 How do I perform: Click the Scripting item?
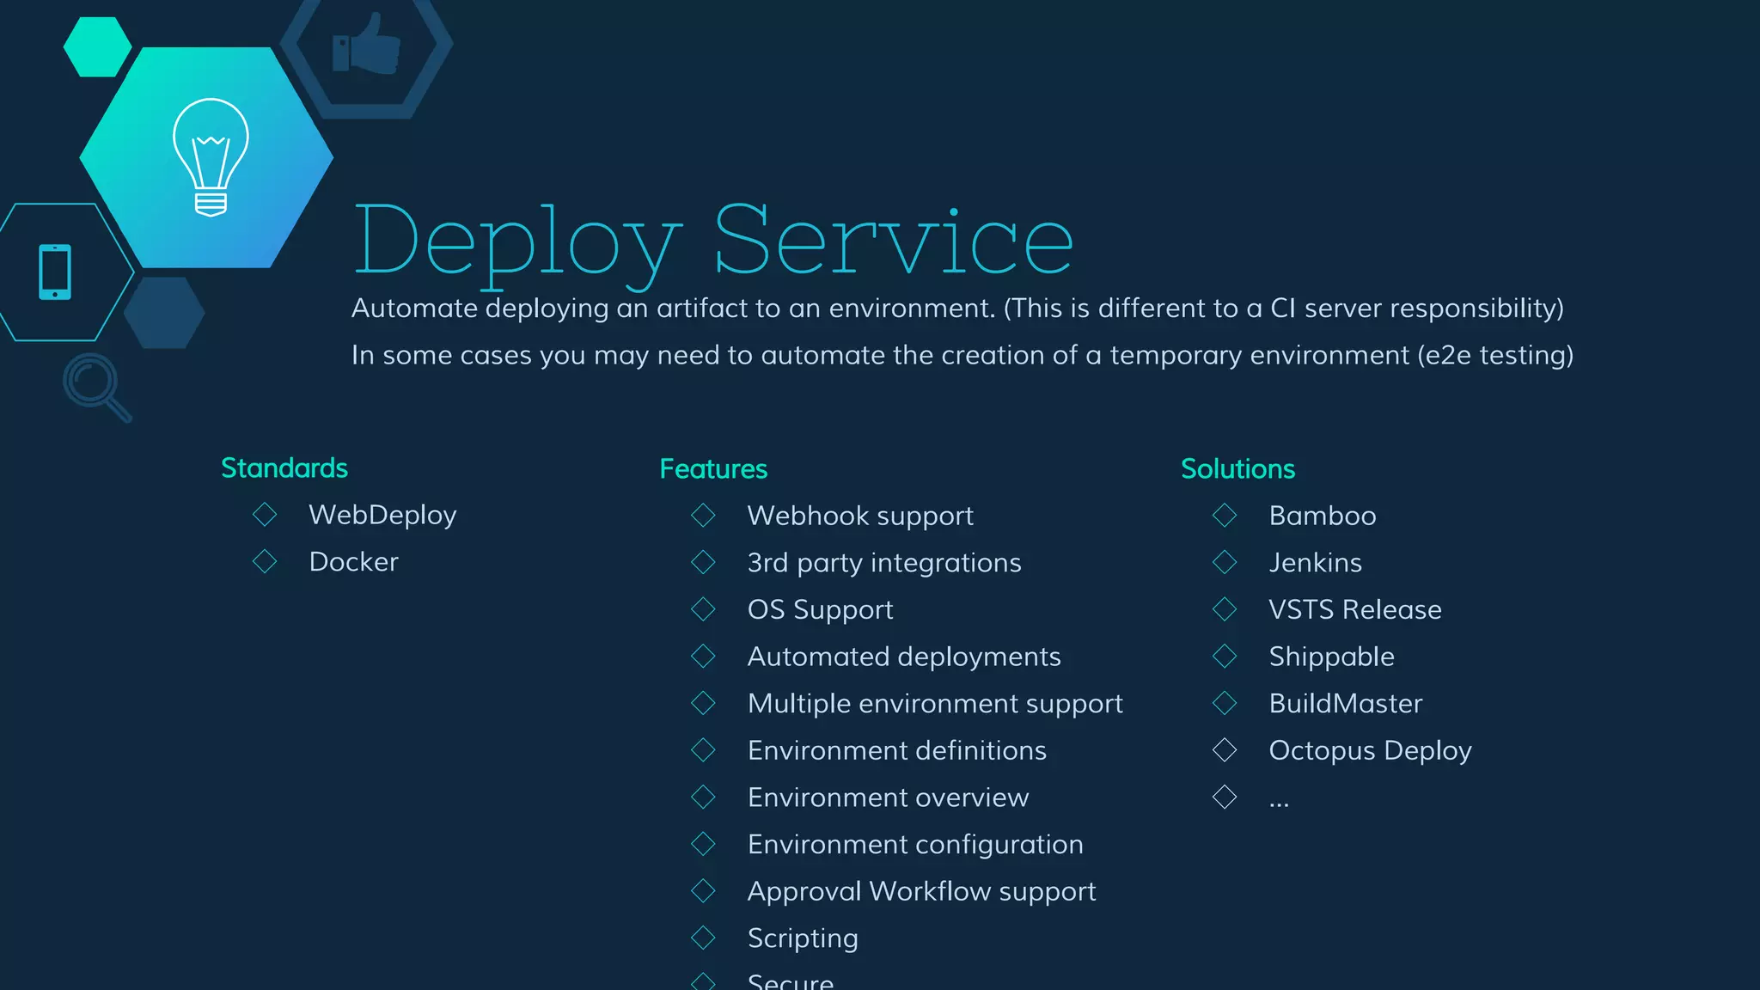[x=803, y=938]
